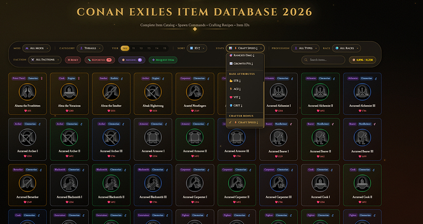Select the All tier filter
This screenshot has width=423, height=224.
click(124, 48)
